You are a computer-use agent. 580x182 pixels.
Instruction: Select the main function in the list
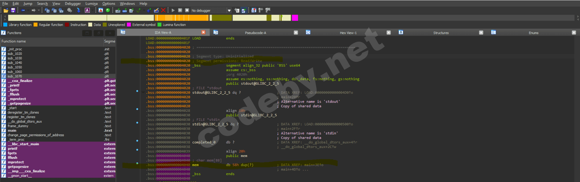pyautogui.click(x=12, y=131)
